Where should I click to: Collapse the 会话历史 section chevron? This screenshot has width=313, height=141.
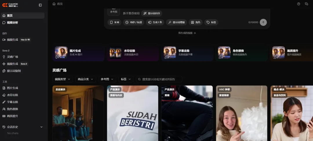tap(41, 127)
